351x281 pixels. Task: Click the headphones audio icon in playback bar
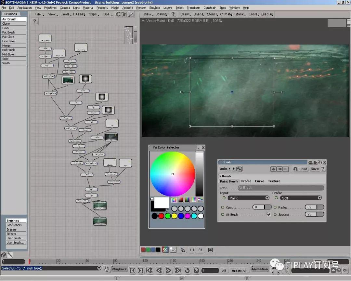click(x=196, y=270)
